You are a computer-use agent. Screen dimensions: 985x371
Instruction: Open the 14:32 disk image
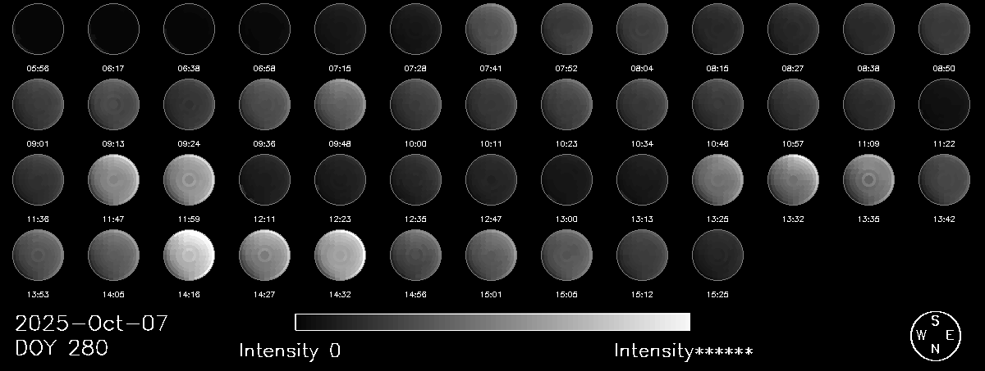point(340,255)
